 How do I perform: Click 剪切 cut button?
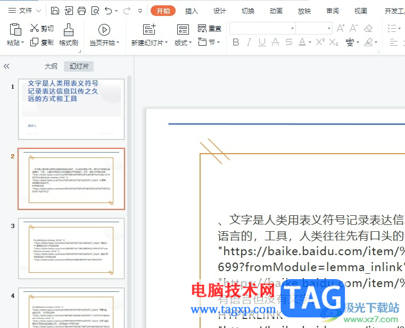(42, 28)
